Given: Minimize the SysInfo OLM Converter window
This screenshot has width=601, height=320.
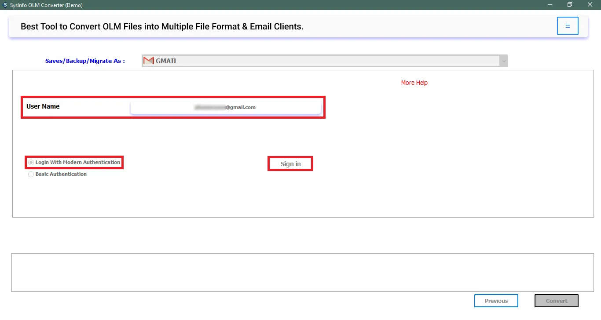Looking at the screenshot, I should pos(550,5).
